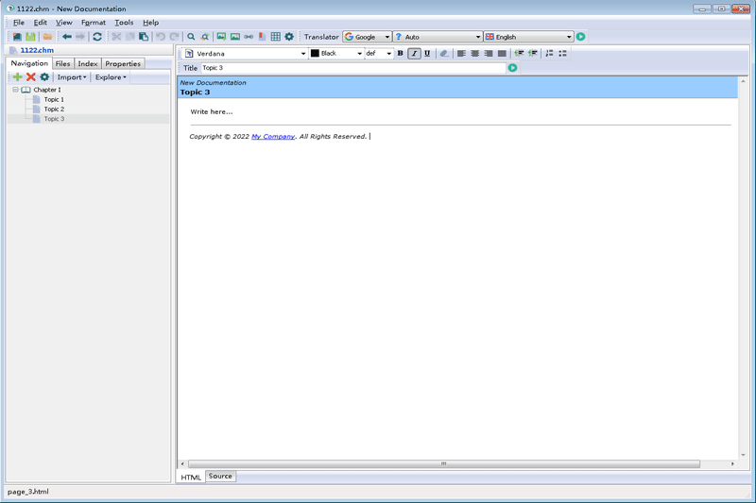Image resolution: width=756 pixels, height=503 pixels.
Task: Toggle bold formatting
Action: click(x=400, y=54)
